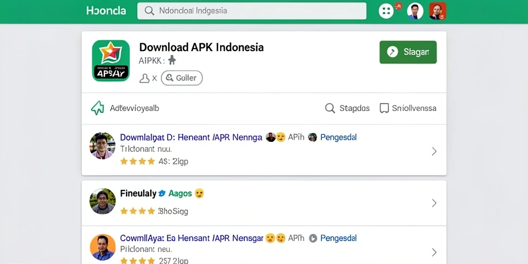528x264 pixels.
Task: Click the star rating beside 3hoSigg
Action: point(137,211)
